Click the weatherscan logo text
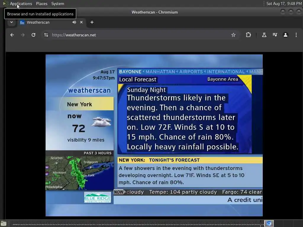Screen dimensions: 303x227 pos(89,90)
